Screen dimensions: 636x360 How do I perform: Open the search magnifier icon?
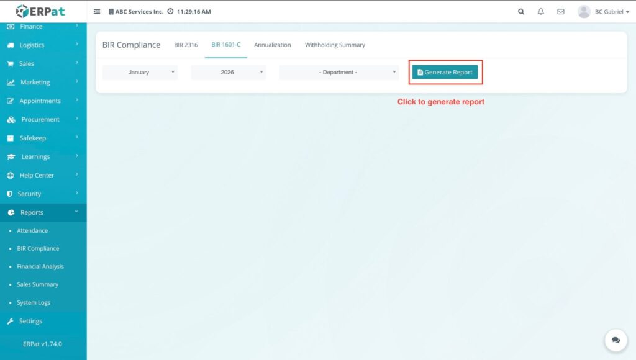[x=521, y=12]
